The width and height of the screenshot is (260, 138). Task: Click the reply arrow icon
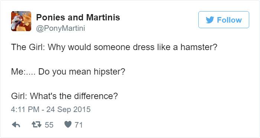pos(16,125)
